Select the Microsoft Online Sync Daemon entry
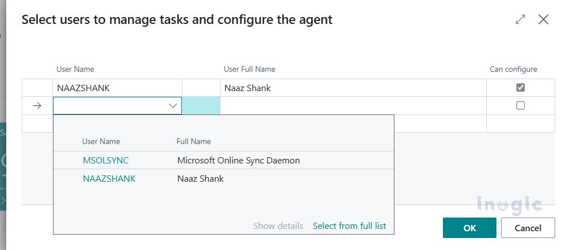570x250 pixels. pos(238,161)
